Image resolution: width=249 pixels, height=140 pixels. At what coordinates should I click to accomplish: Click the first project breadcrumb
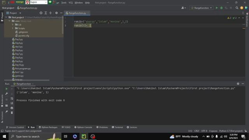(x=8, y=8)
